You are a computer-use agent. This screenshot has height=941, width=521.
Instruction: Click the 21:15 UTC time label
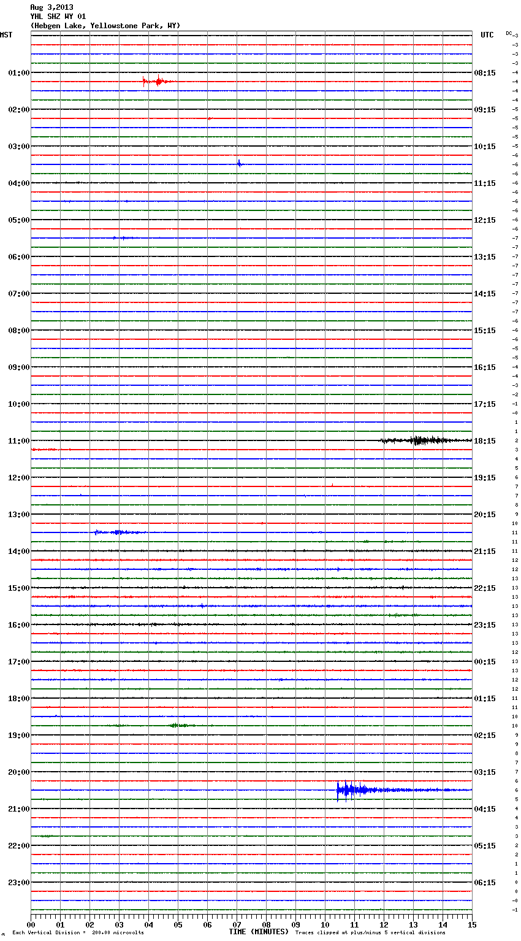pos(485,551)
